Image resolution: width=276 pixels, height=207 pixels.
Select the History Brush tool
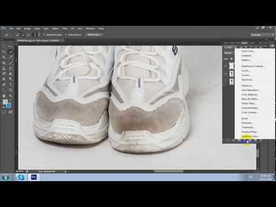[x=10, y=68]
